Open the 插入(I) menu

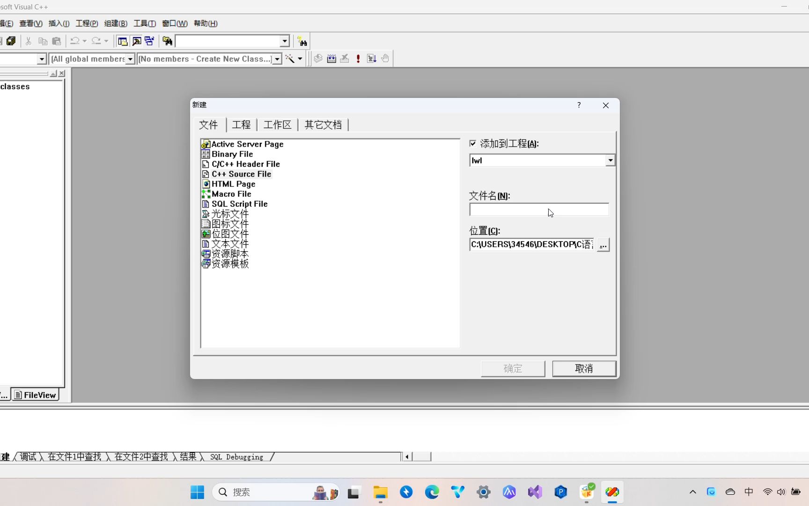click(59, 23)
